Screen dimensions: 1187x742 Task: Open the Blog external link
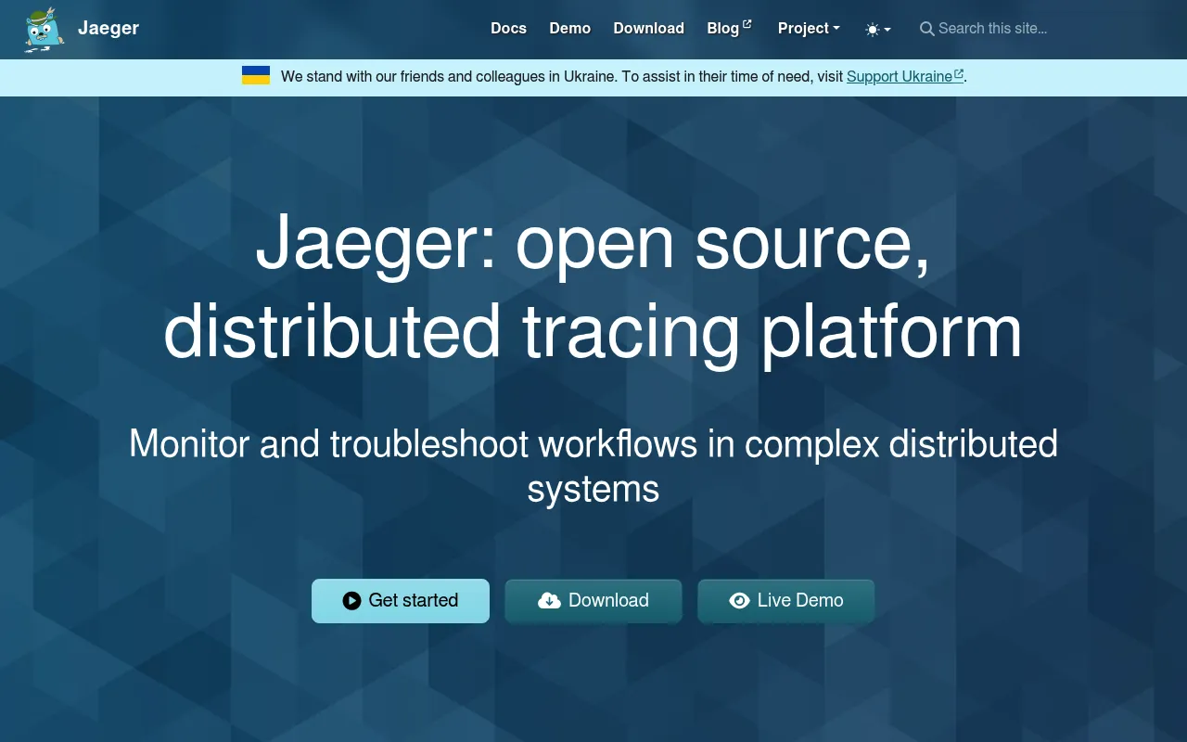[x=729, y=29]
